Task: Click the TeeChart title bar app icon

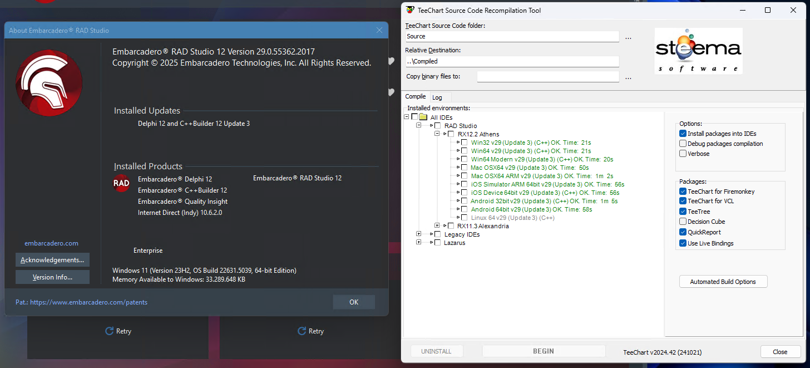Action: pos(410,10)
